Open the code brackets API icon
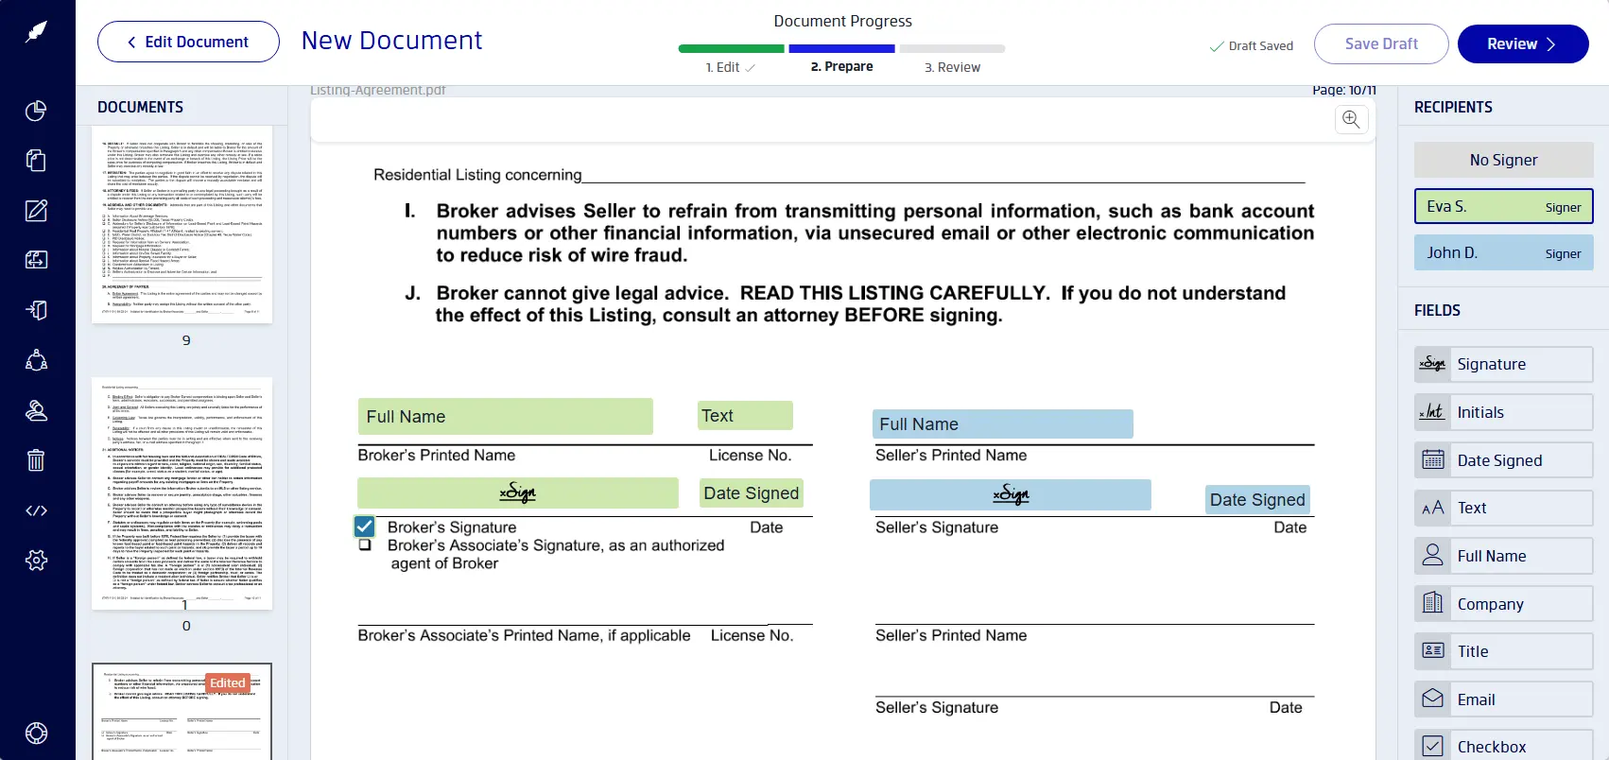Screen dimensions: 1609x760 (36, 510)
